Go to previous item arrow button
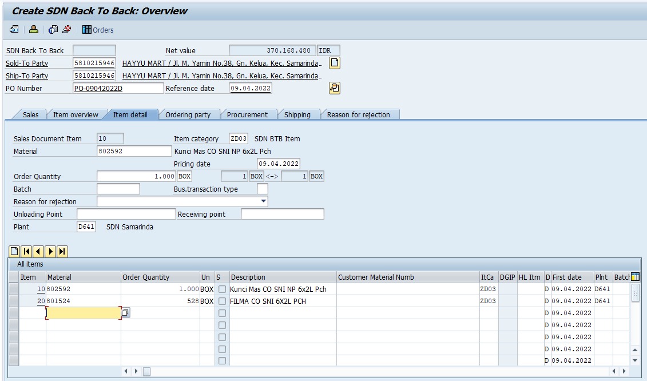 pyautogui.click(x=38, y=251)
